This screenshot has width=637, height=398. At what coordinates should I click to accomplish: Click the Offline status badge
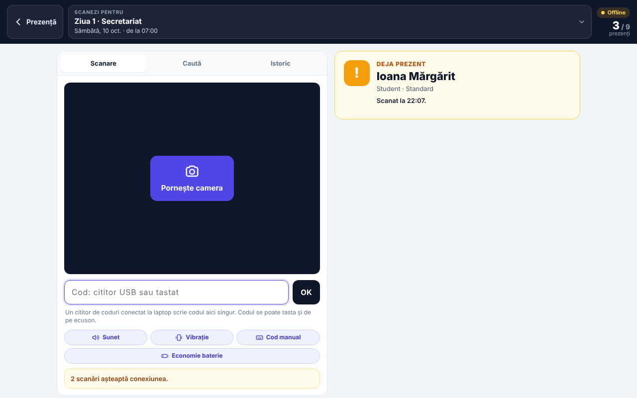613,12
